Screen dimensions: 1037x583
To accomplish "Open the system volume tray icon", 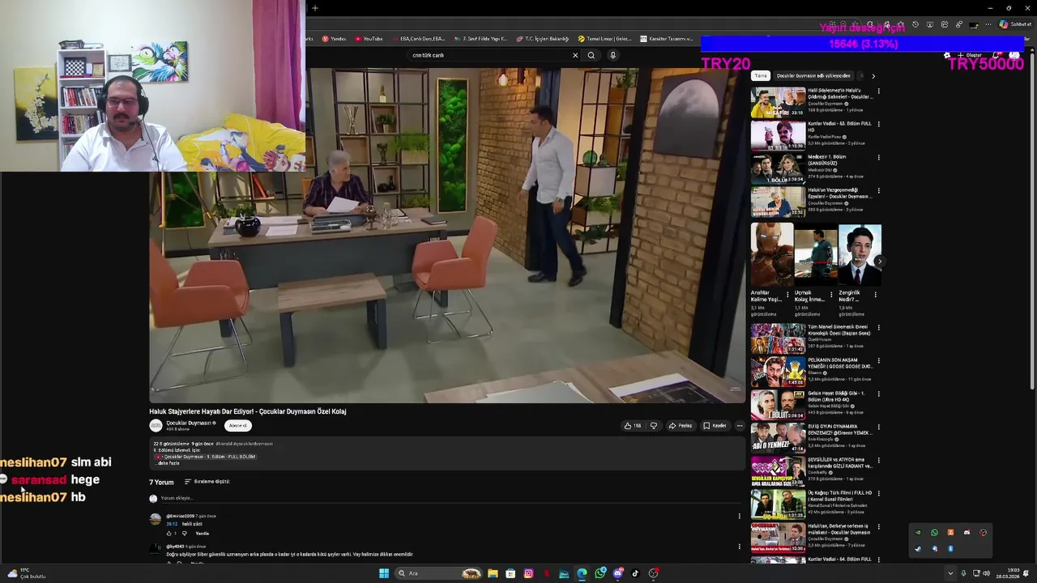I will pos(986,573).
